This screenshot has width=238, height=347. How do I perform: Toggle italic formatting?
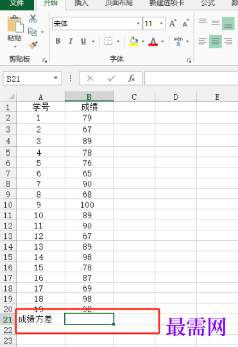(x=71, y=41)
